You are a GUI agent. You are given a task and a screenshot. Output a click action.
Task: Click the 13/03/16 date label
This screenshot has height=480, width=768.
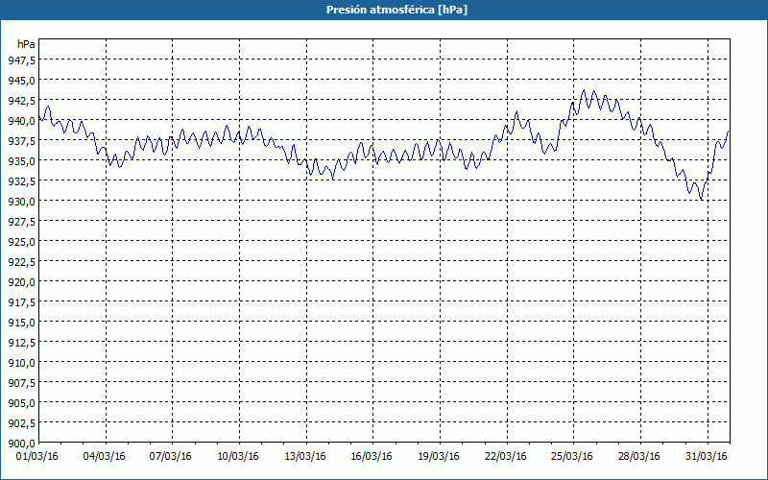click(305, 457)
